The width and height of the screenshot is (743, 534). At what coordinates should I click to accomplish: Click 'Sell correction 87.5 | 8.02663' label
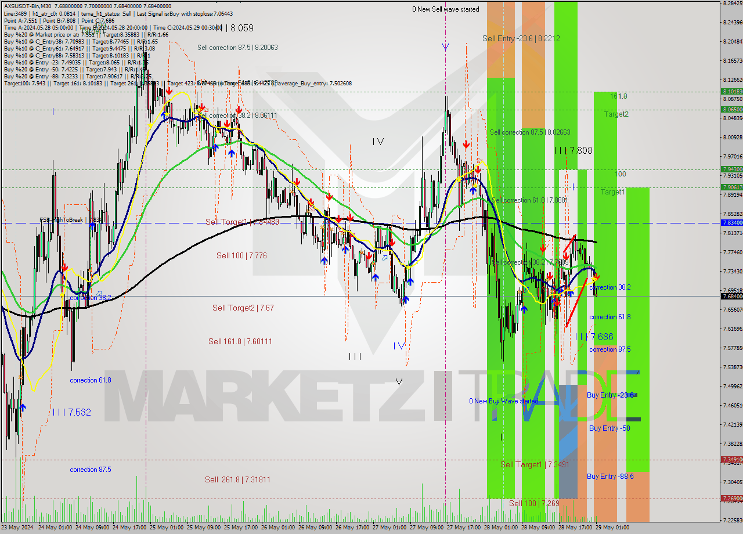(530, 132)
